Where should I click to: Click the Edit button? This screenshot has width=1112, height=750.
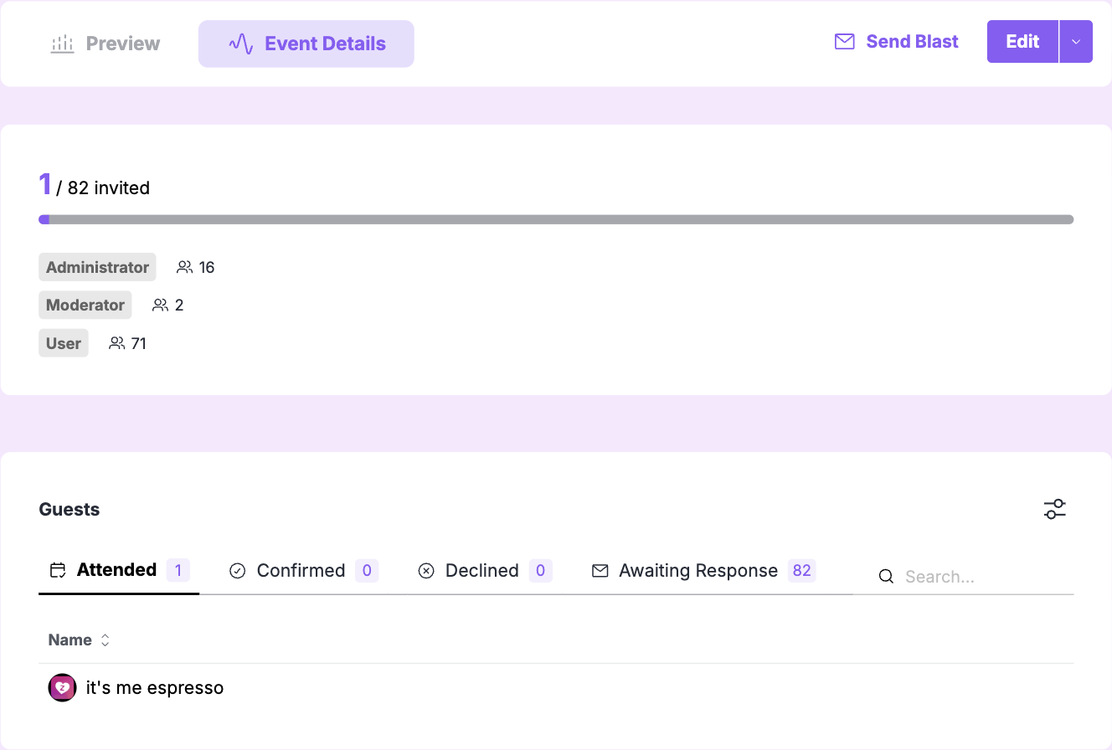[x=1022, y=42]
